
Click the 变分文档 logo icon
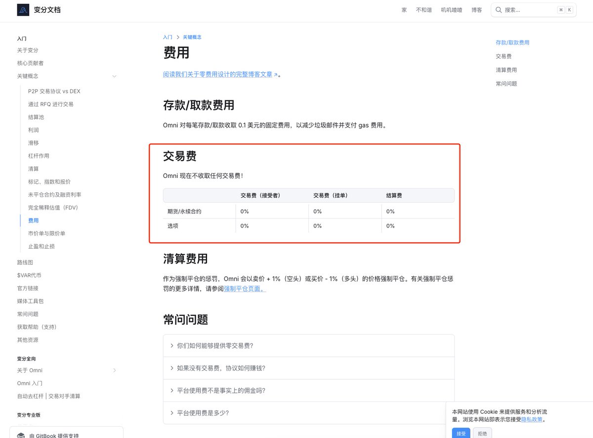[x=23, y=10]
